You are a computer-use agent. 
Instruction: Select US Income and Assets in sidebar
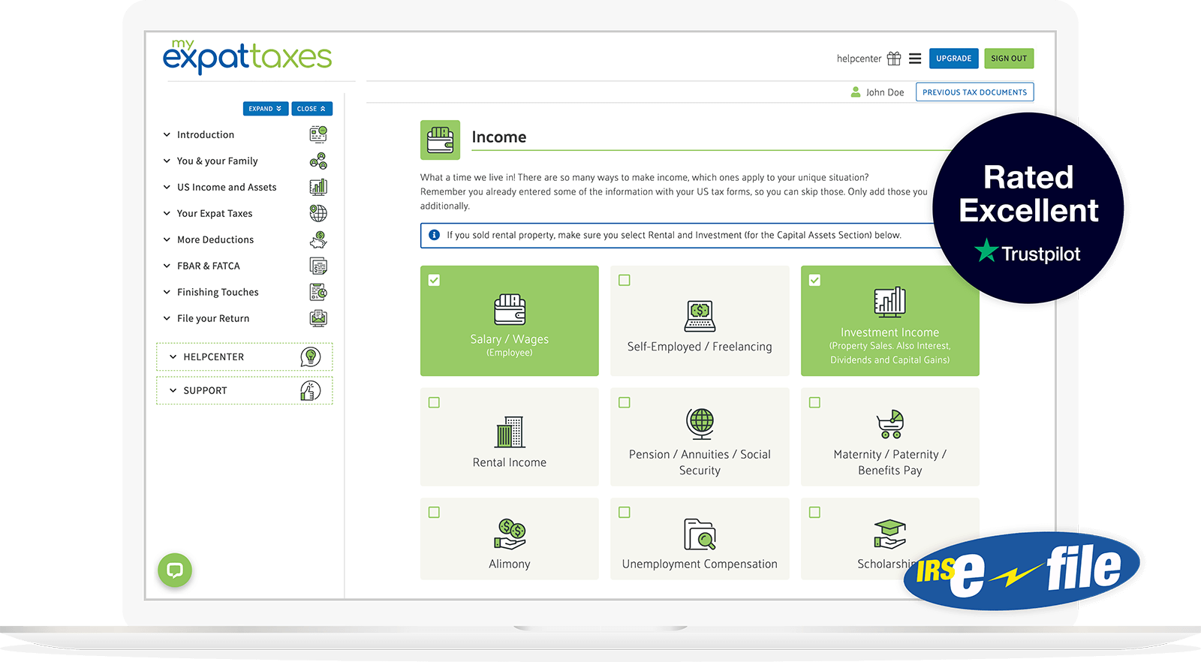coord(227,188)
